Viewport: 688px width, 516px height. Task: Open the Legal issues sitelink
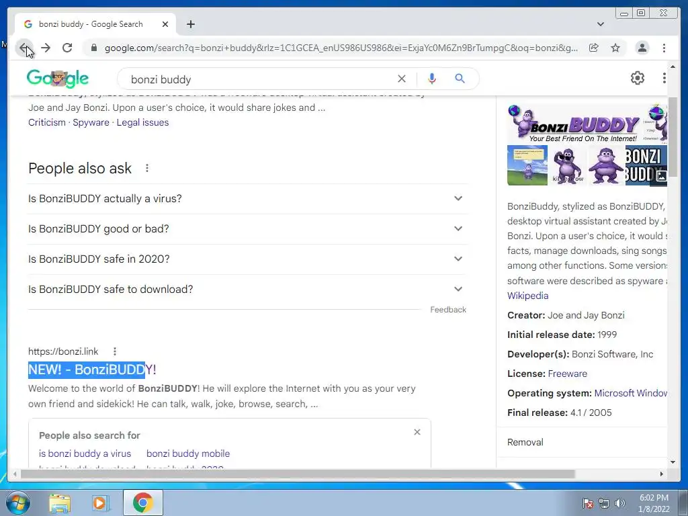point(142,122)
